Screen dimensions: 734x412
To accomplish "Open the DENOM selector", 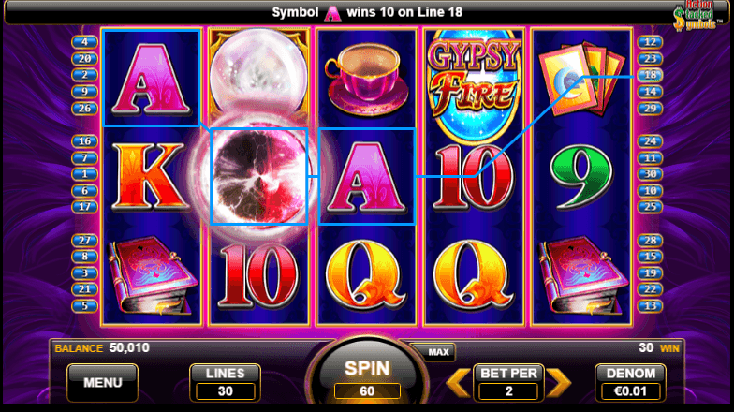I will point(631,383).
